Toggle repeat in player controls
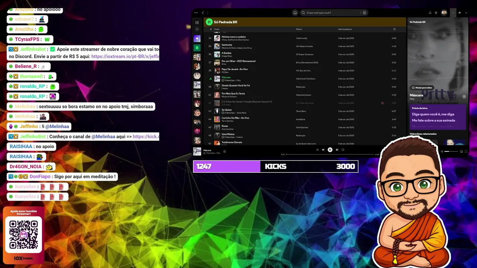477x268 pixels. coord(343,150)
